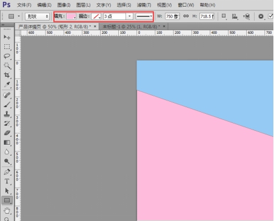Click the H height input field
This screenshot has width=274, height=221.
coord(207,16)
